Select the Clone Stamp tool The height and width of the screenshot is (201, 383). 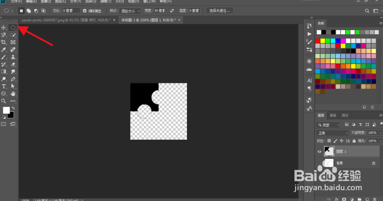[13, 57]
